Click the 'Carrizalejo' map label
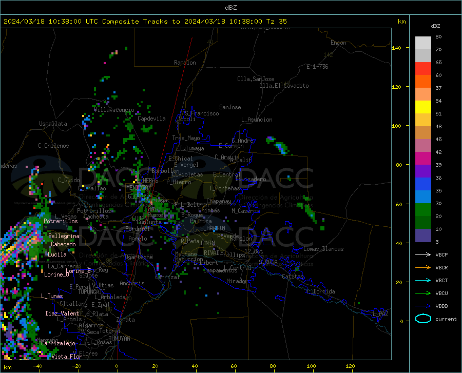The image size is (462, 373). tap(58, 343)
